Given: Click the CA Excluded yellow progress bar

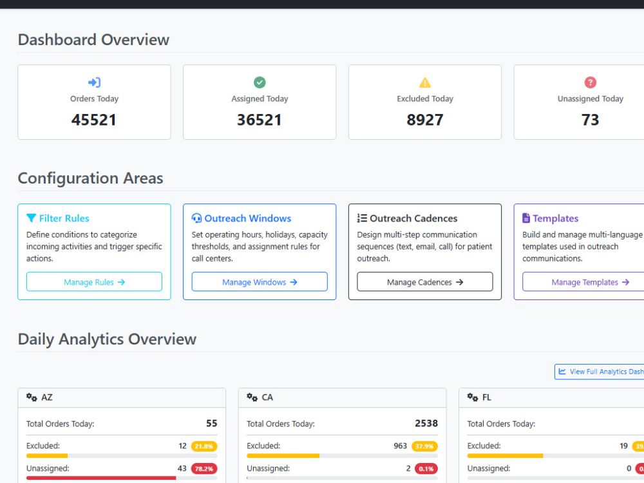Looking at the screenshot, I should [x=283, y=455].
